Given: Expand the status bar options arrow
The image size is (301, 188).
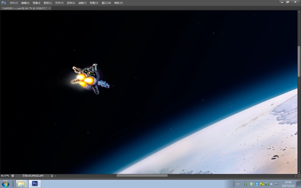Looking at the screenshot, I should pyautogui.click(x=52, y=176).
